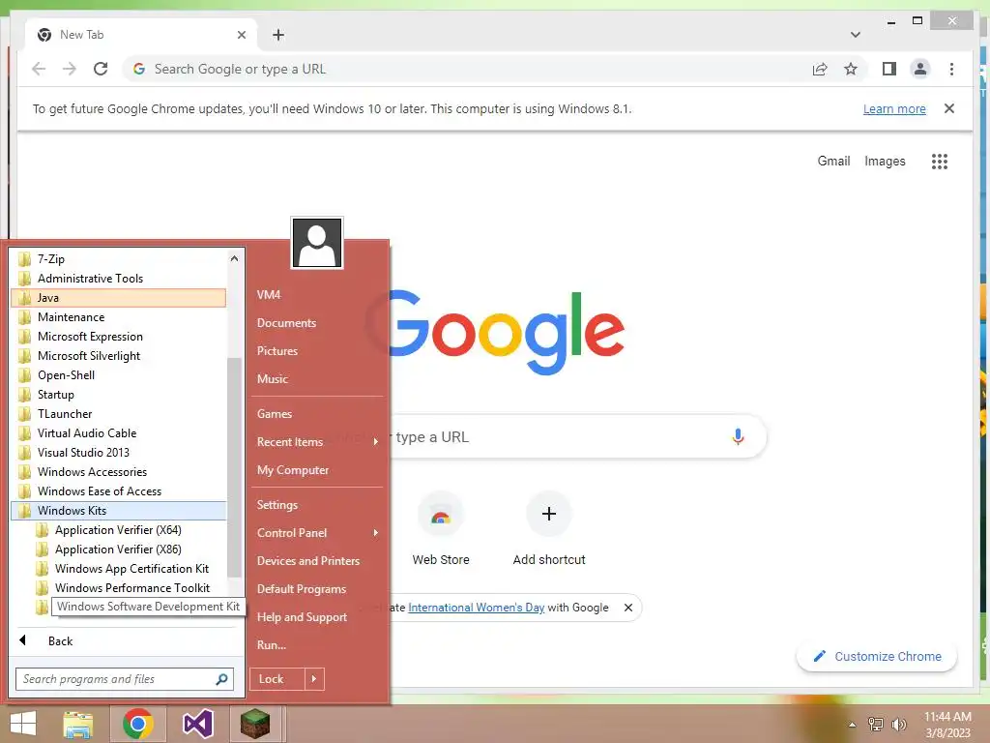Open the Application Verifier (X64) folder
The image size is (990, 743).
pos(119,530)
